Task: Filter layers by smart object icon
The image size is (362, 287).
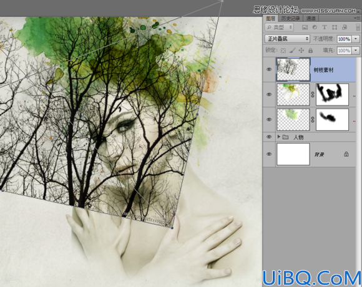Action: (345, 27)
